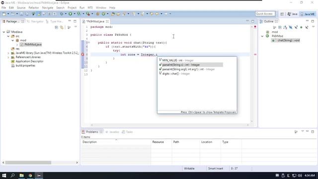318x179 pixels.
Task: Click the Eclipse taskbar icon
Action: [x=39, y=176]
